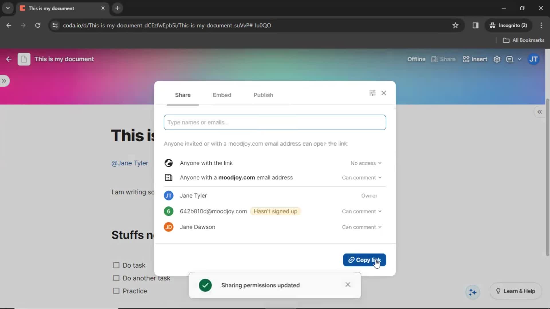Click the green success checkmark icon

(205, 285)
